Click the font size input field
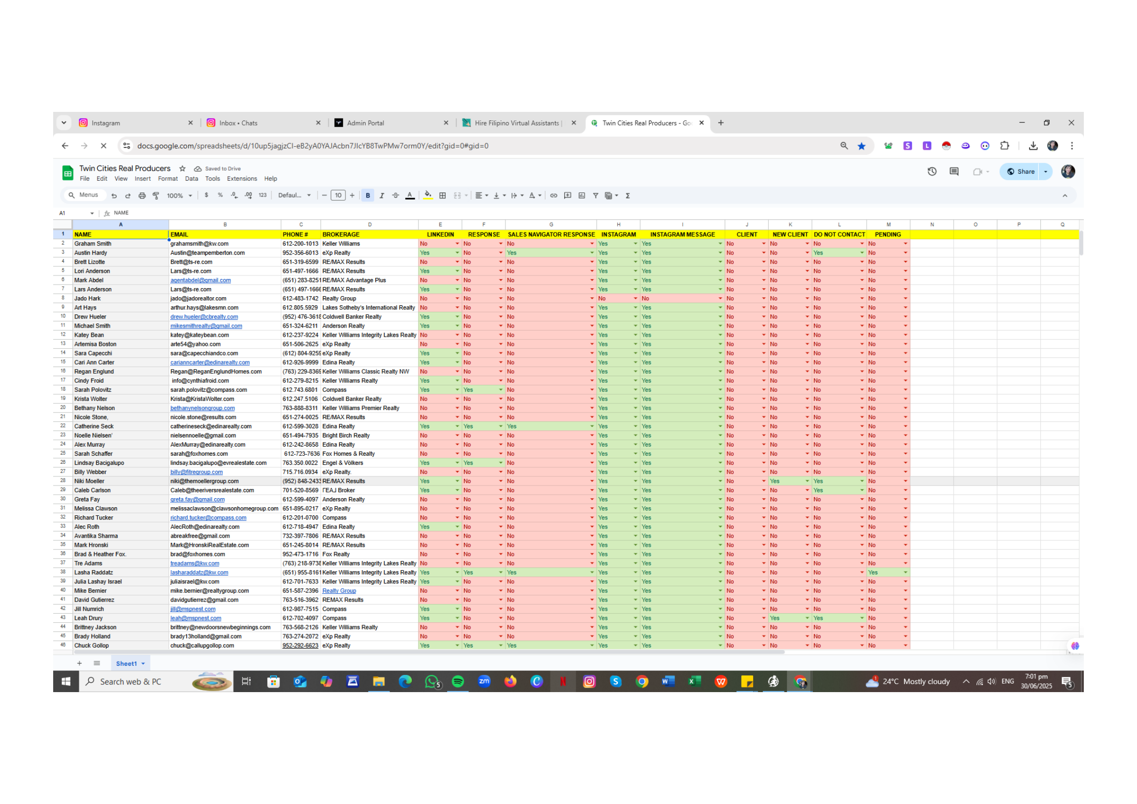The image size is (1137, 804). click(x=338, y=195)
